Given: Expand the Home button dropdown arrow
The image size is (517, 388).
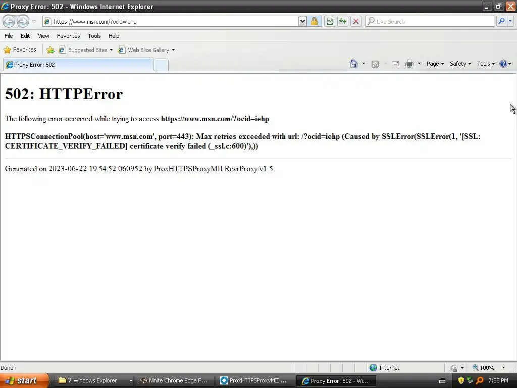Looking at the screenshot, I should coord(364,64).
